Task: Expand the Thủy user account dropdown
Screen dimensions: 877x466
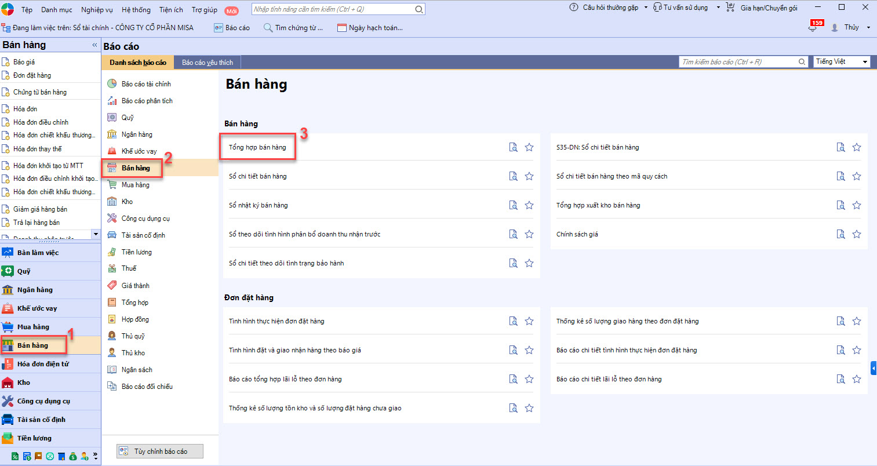Action: click(868, 28)
